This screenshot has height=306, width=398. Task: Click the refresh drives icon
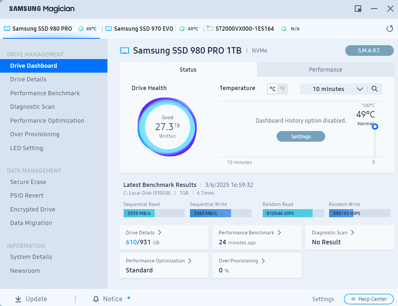click(390, 29)
